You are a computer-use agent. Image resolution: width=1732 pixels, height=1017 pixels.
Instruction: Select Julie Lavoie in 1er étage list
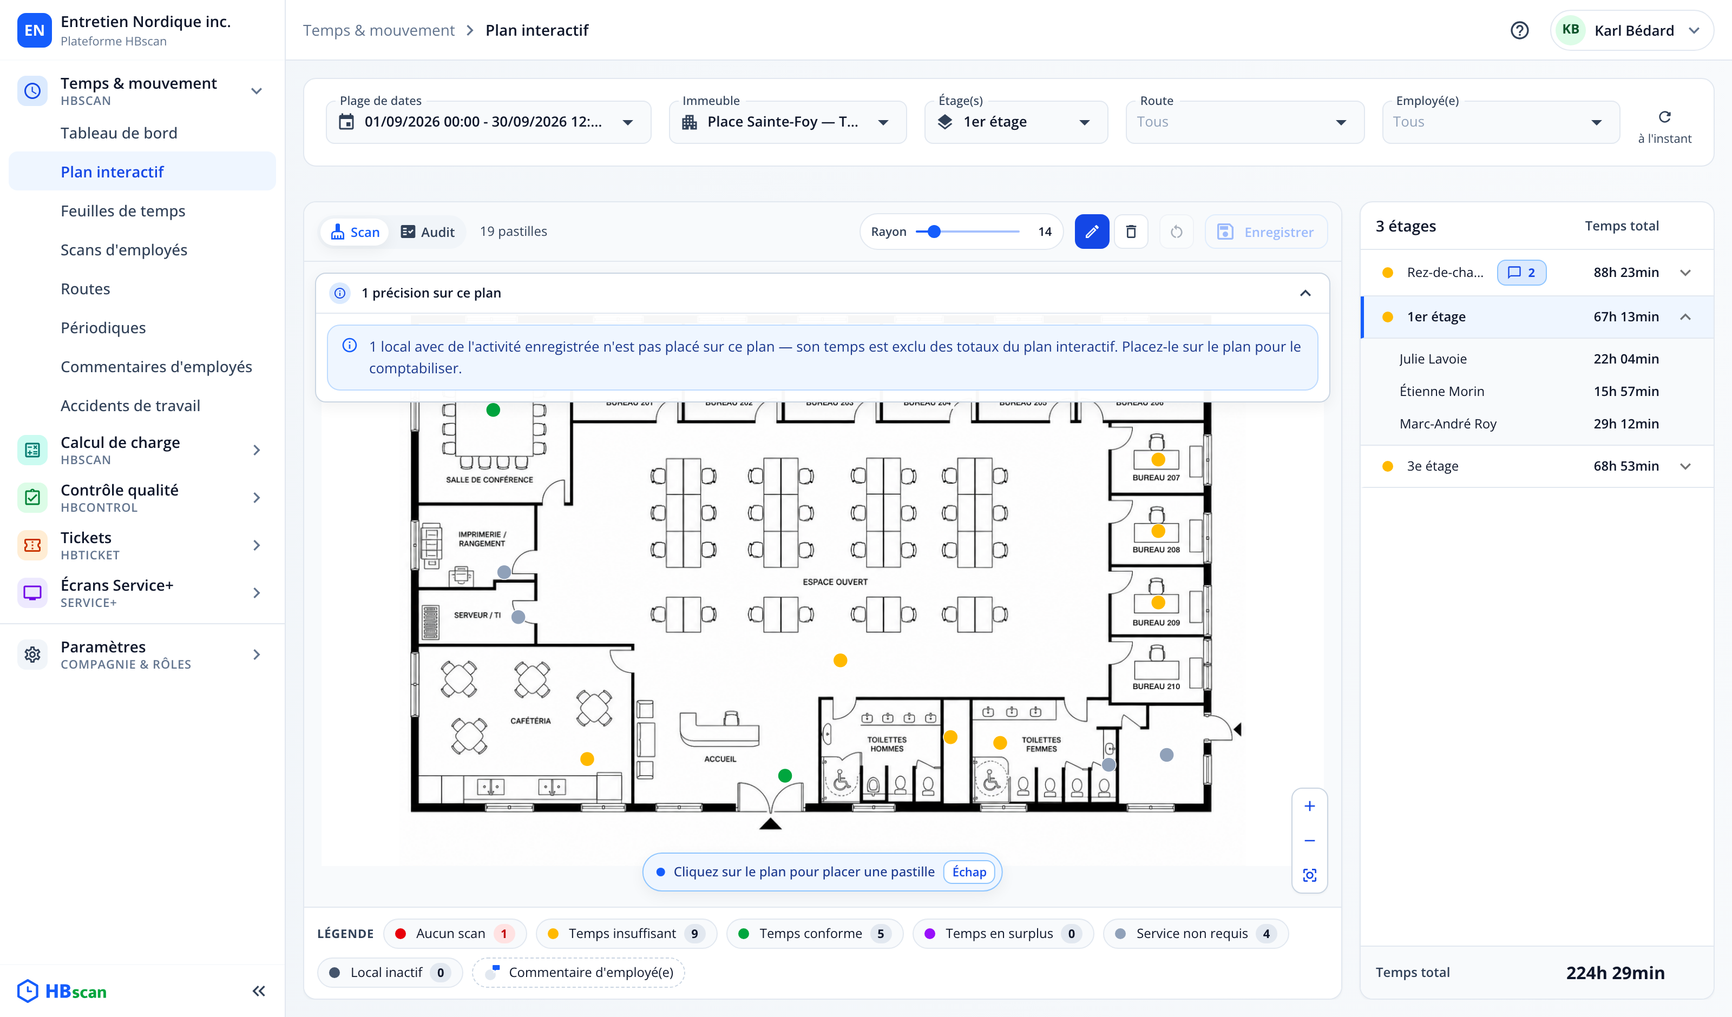click(1537, 359)
